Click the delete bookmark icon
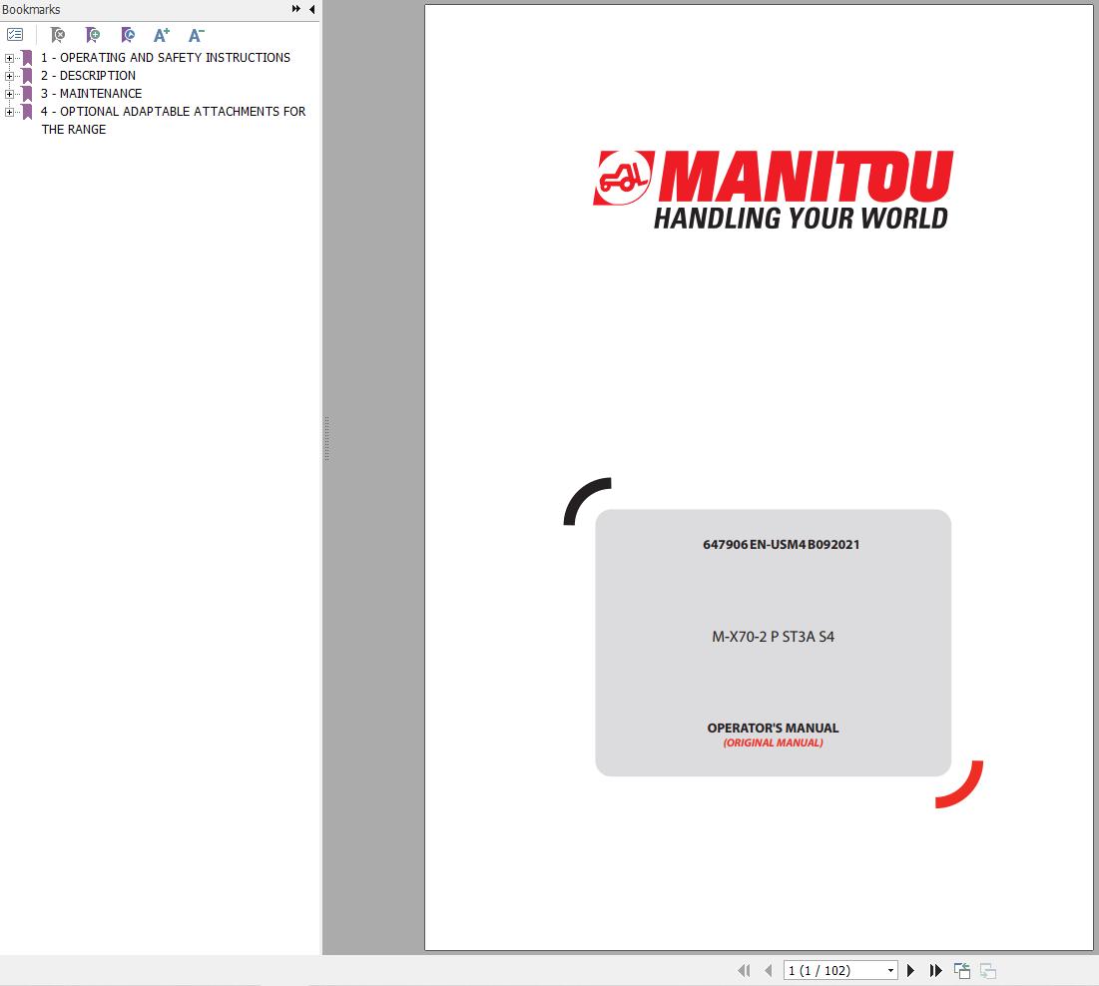Viewport: 1099px width, 986px height. coord(58,34)
